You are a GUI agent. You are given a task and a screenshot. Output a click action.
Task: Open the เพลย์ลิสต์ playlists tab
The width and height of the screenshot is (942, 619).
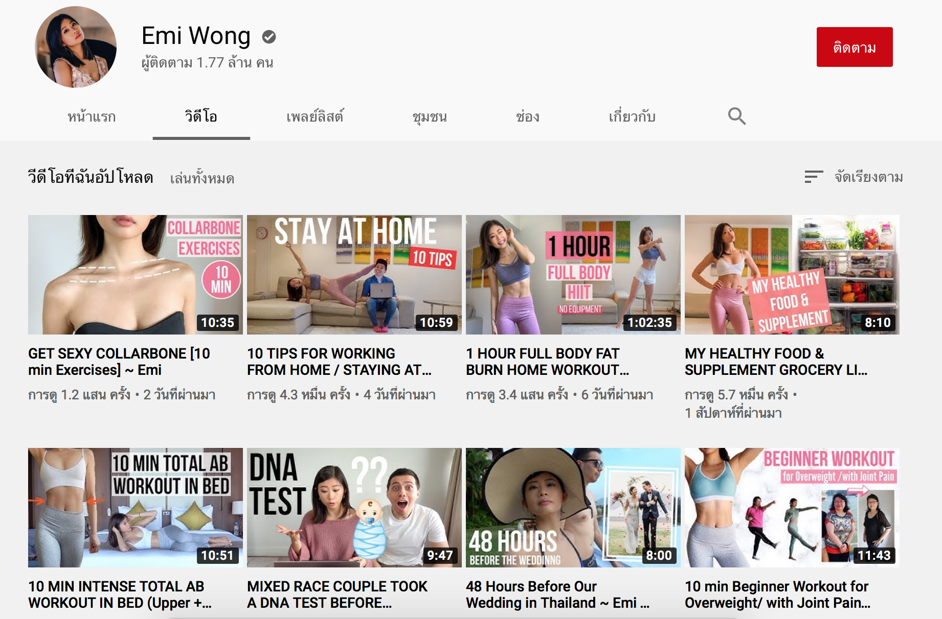(x=315, y=117)
